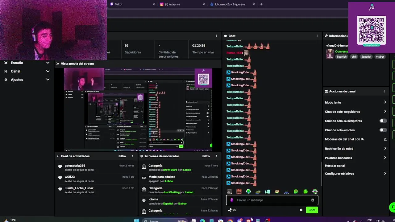Open Configurar objetivos chevron
Screen dimensions: 395x222
coord(385,174)
